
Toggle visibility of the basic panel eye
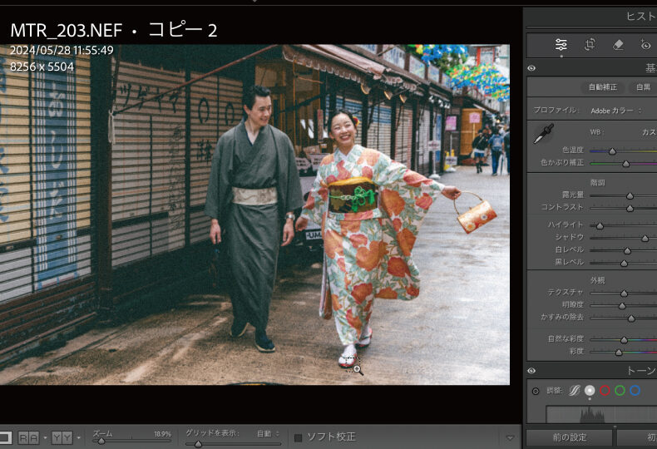(x=531, y=68)
